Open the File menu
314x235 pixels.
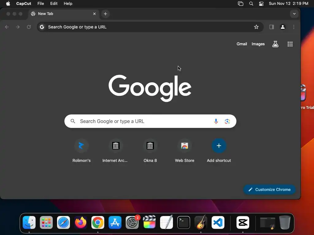click(x=41, y=4)
